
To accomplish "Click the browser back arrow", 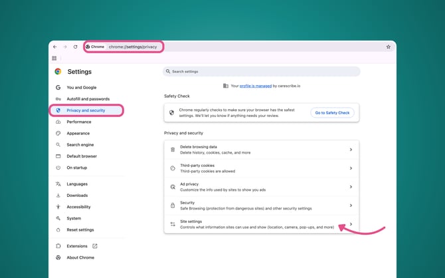I will (x=54, y=47).
